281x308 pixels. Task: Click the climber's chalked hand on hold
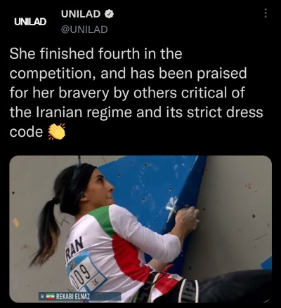coord(187,220)
